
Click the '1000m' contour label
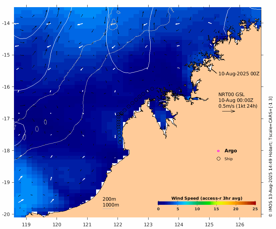[x=111, y=205]
